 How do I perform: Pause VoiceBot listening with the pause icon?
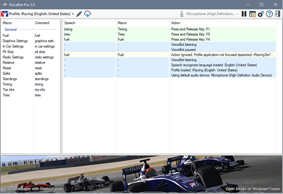[x=244, y=14]
